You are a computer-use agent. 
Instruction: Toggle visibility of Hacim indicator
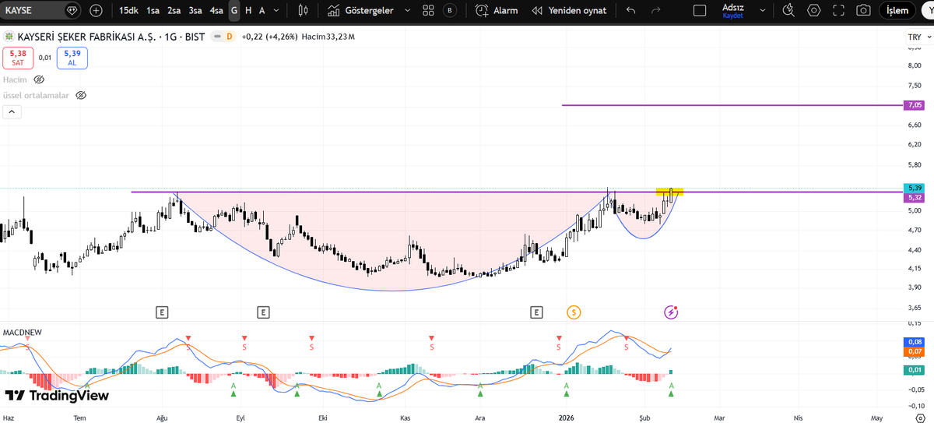pos(40,79)
